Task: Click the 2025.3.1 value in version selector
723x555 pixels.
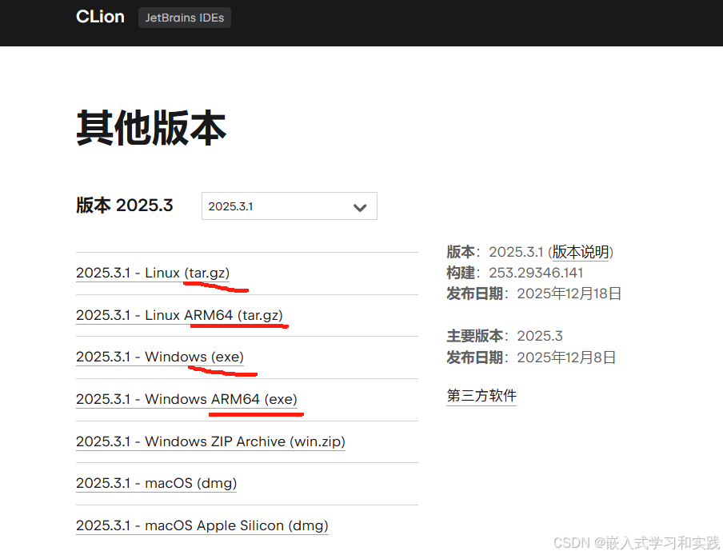Action: coord(231,206)
